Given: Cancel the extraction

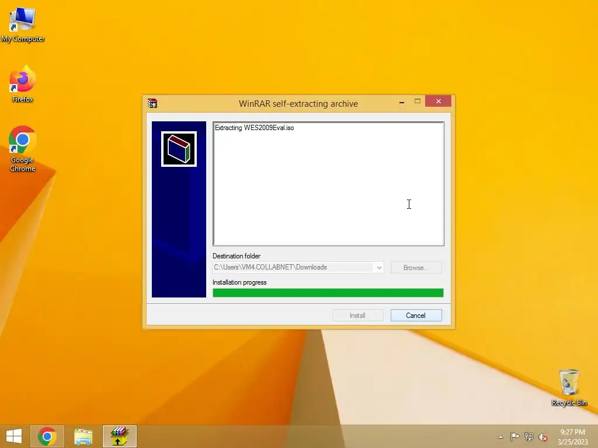Looking at the screenshot, I should [x=416, y=316].
